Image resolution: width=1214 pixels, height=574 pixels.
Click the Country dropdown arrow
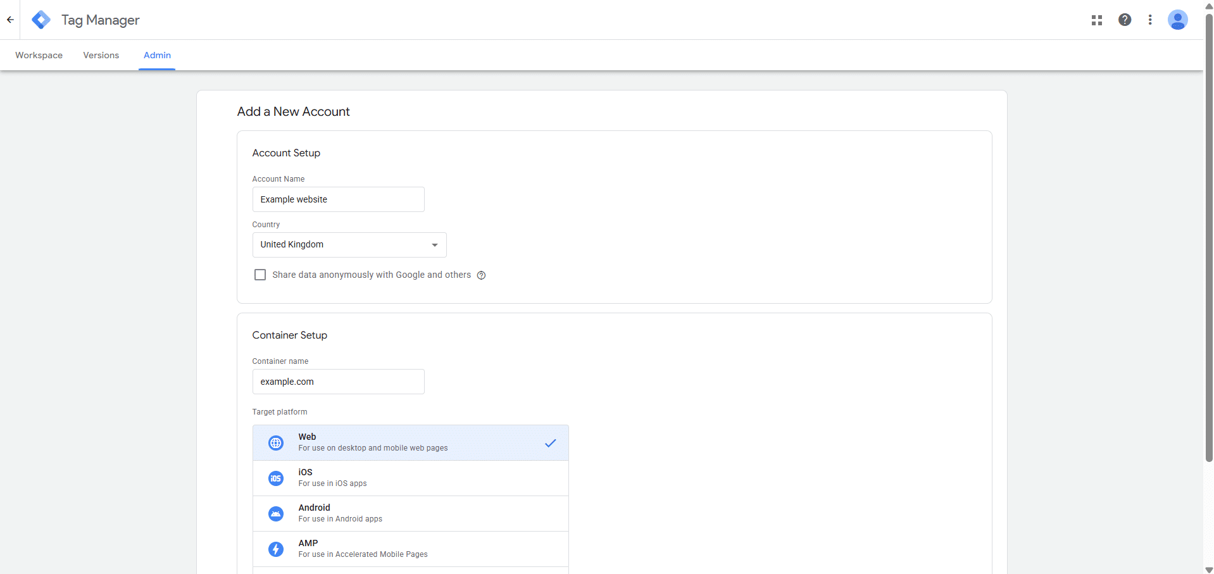coord(434,245)
